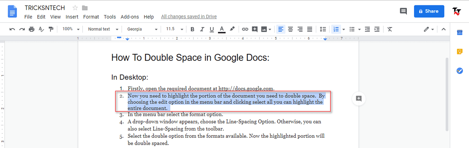Open the Insert menu
This screenshot has height=148, width=469.
(x=72, y=17)
